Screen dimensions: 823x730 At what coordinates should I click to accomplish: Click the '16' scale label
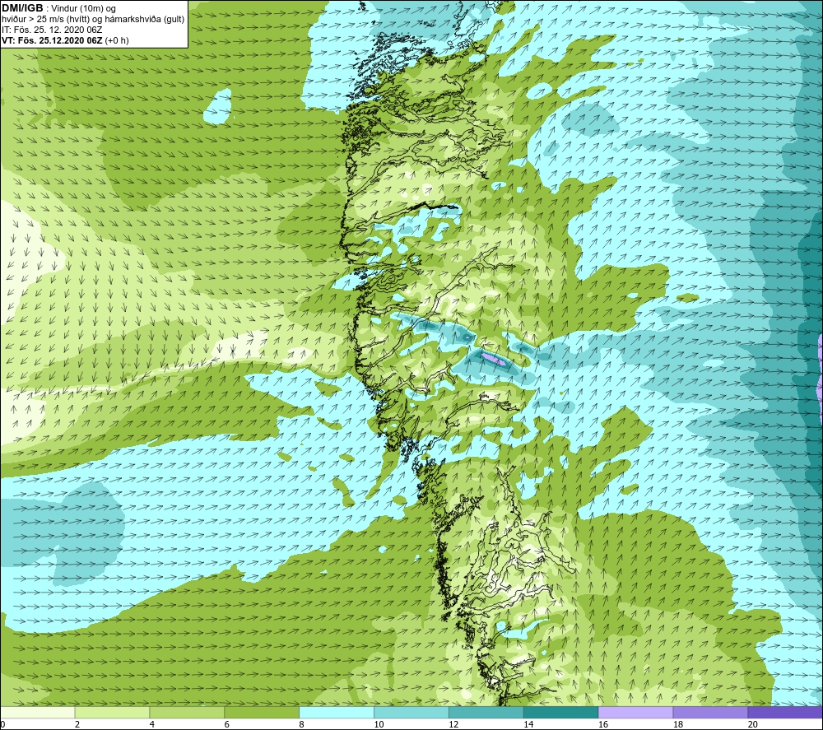[603, 724]
